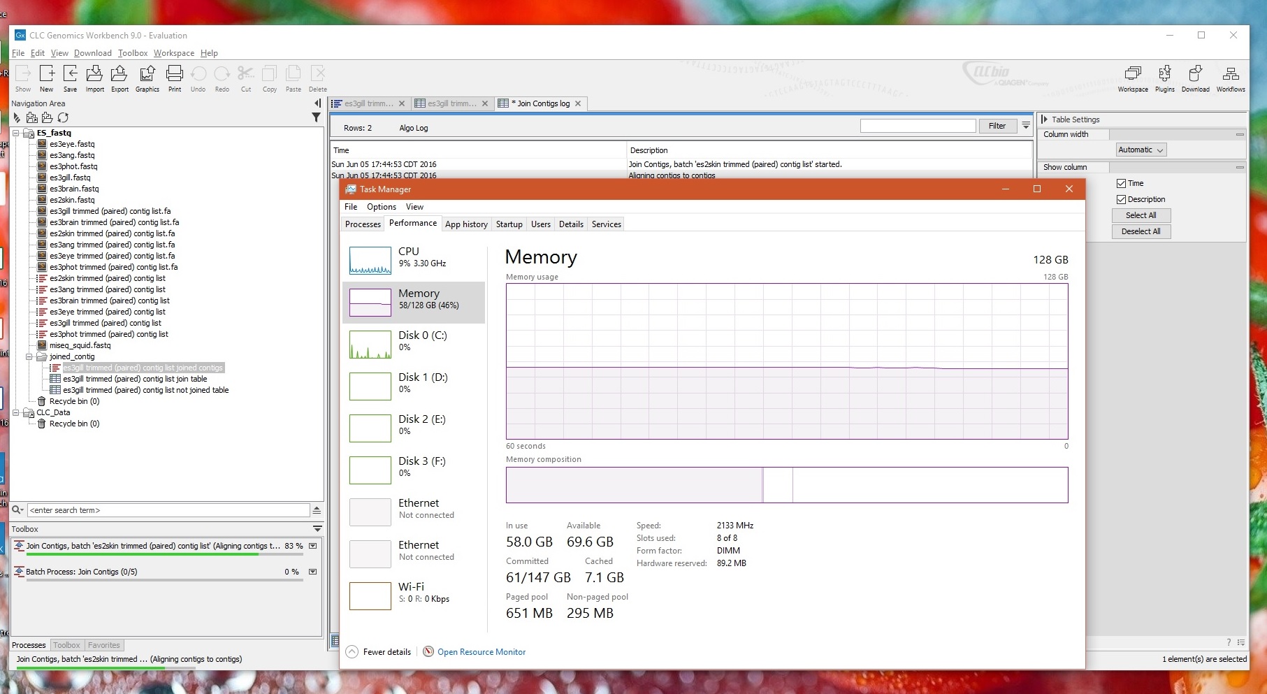This screenshot has height=694, width=1267.
Task: Switch to the Processes tab in Task Manager
Action: tap(363, 224)
